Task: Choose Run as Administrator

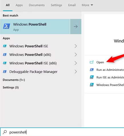Action: click(x=110, y=70)
